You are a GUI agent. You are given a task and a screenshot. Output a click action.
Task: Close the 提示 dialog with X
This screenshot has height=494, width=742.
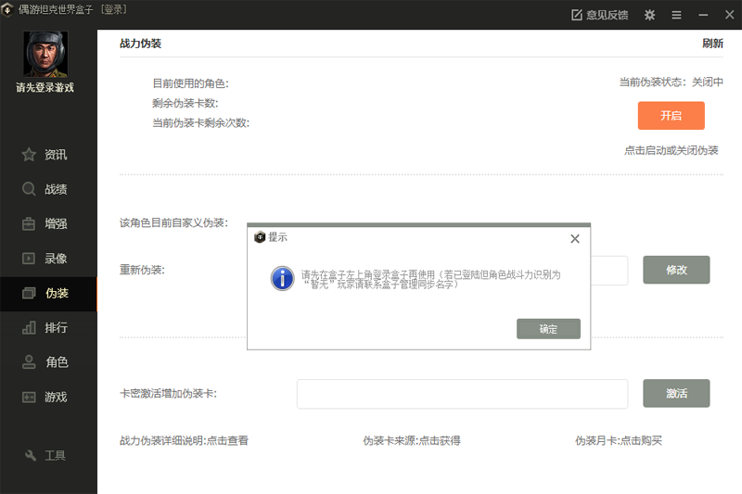(574, 238)
